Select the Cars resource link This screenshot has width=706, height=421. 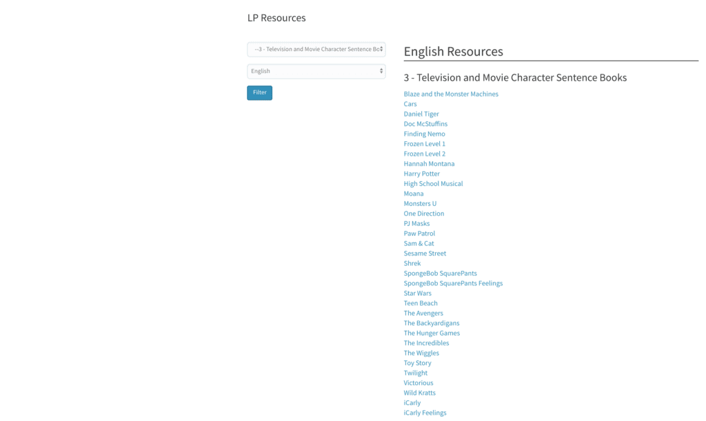(x=410, y=104)
